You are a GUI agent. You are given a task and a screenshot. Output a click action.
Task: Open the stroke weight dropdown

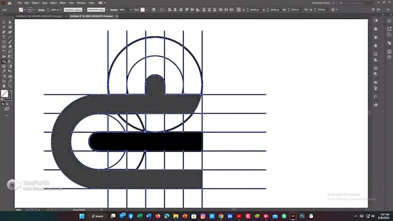(61, 10)
